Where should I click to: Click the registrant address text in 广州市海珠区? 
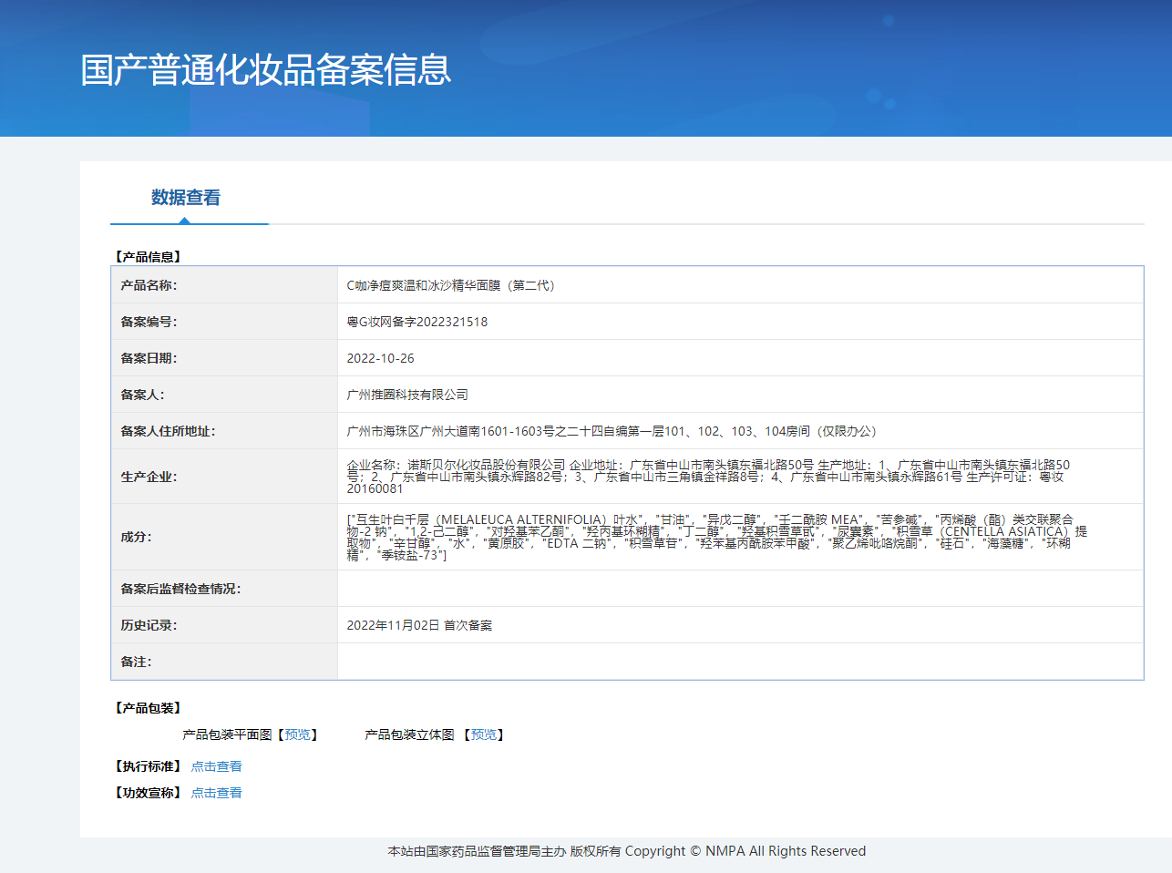tap(611, 431)
